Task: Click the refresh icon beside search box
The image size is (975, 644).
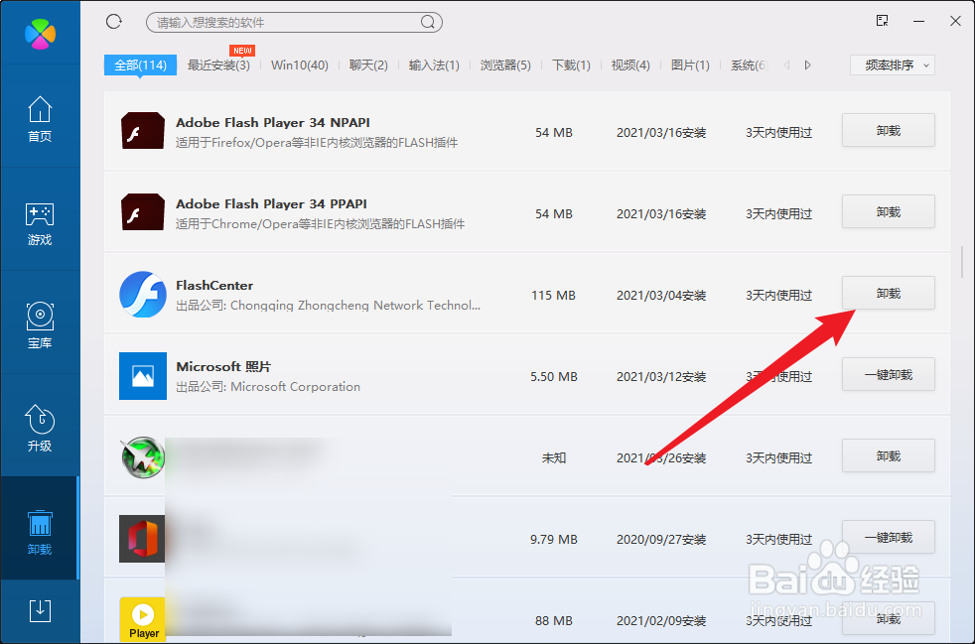Action: pyautogui.click(x=114, y=22)
